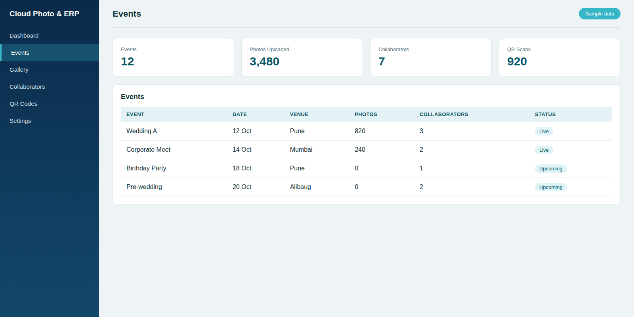
Task: Click the Events heading above the table
Action: tap(132, 97)
